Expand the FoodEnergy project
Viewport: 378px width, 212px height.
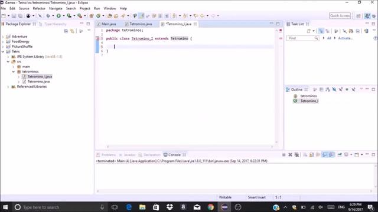(3, 42)
